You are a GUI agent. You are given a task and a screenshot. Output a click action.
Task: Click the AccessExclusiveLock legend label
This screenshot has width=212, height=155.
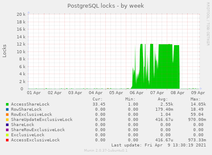[35, 140]
